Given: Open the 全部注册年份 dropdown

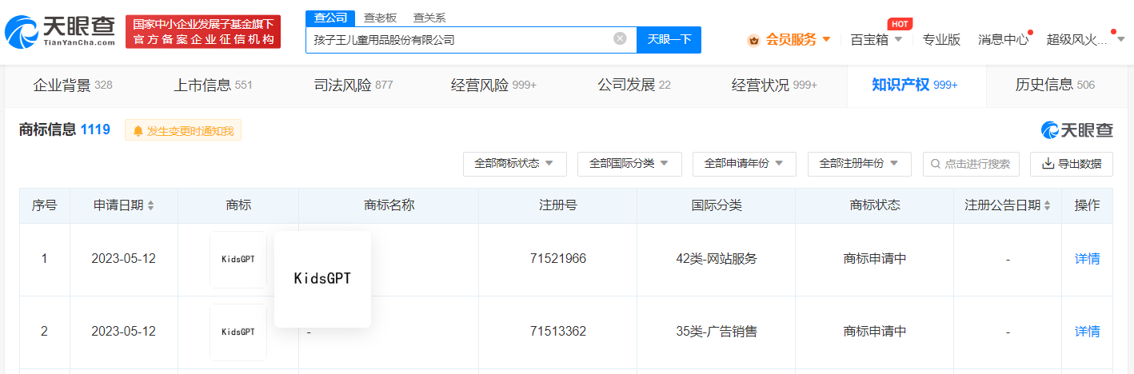Looking at the screenshot, I should pos(860,164).
